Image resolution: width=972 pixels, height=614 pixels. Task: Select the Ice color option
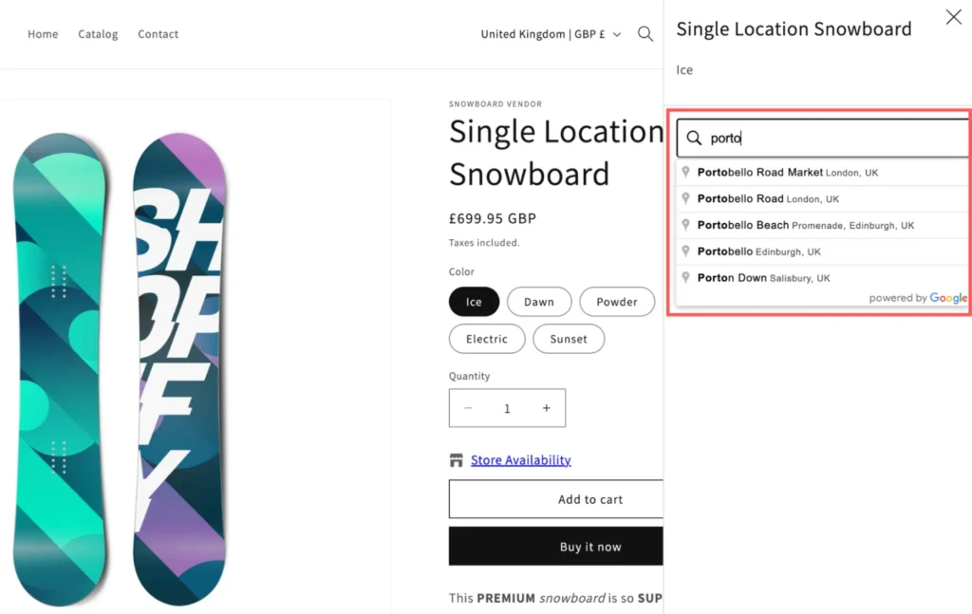pos(474,302)
